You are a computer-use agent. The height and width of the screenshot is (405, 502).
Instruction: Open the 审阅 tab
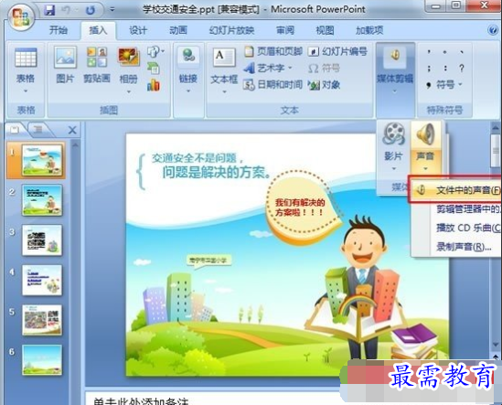285,30
